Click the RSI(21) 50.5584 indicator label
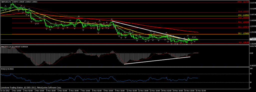The width and height of the screenshot is (256, 92). 7,69
